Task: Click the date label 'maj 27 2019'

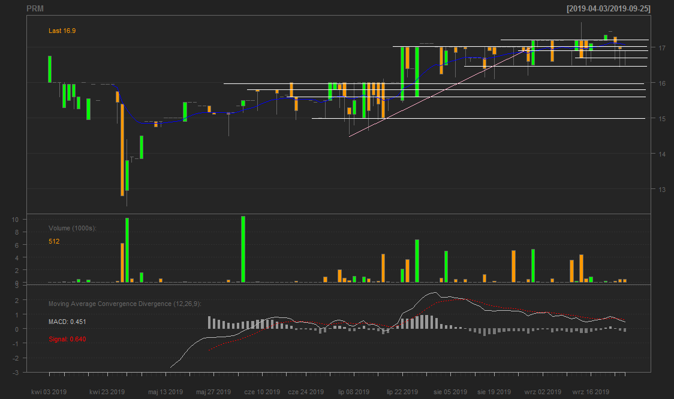Action: [x=213, y=392]
